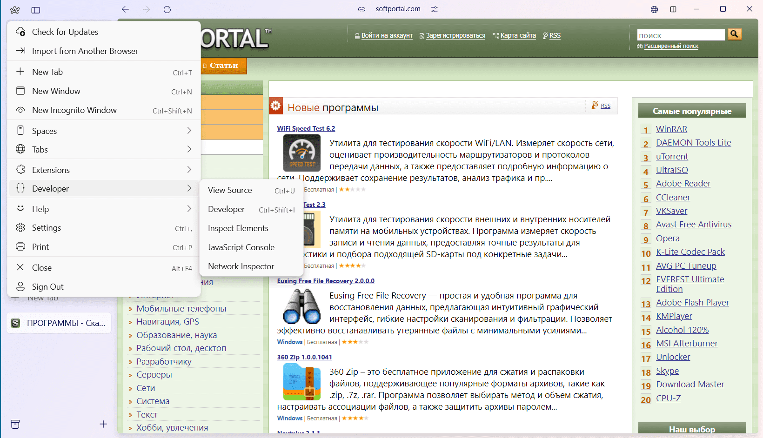
Task: Click the Войти на аккаунт link
Action: (x=387, y=35)
